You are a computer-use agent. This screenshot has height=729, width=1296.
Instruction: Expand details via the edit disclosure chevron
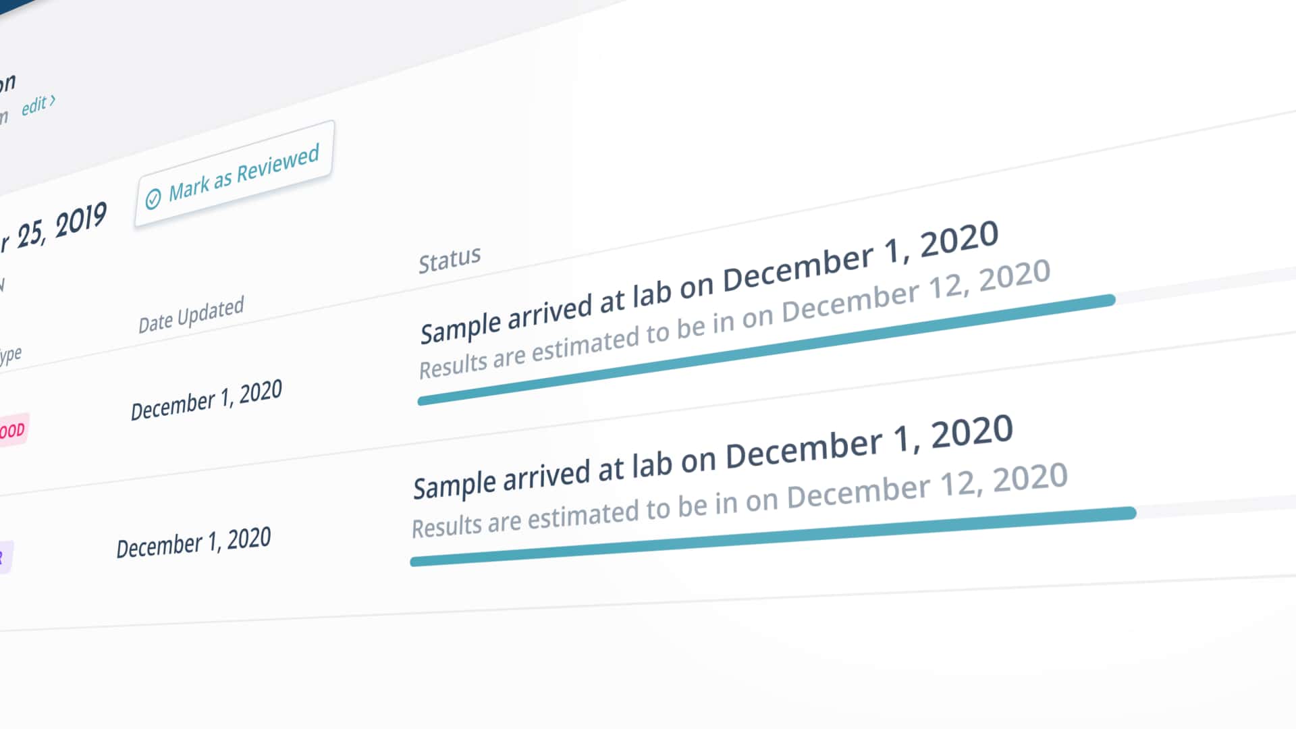[53, 102]
